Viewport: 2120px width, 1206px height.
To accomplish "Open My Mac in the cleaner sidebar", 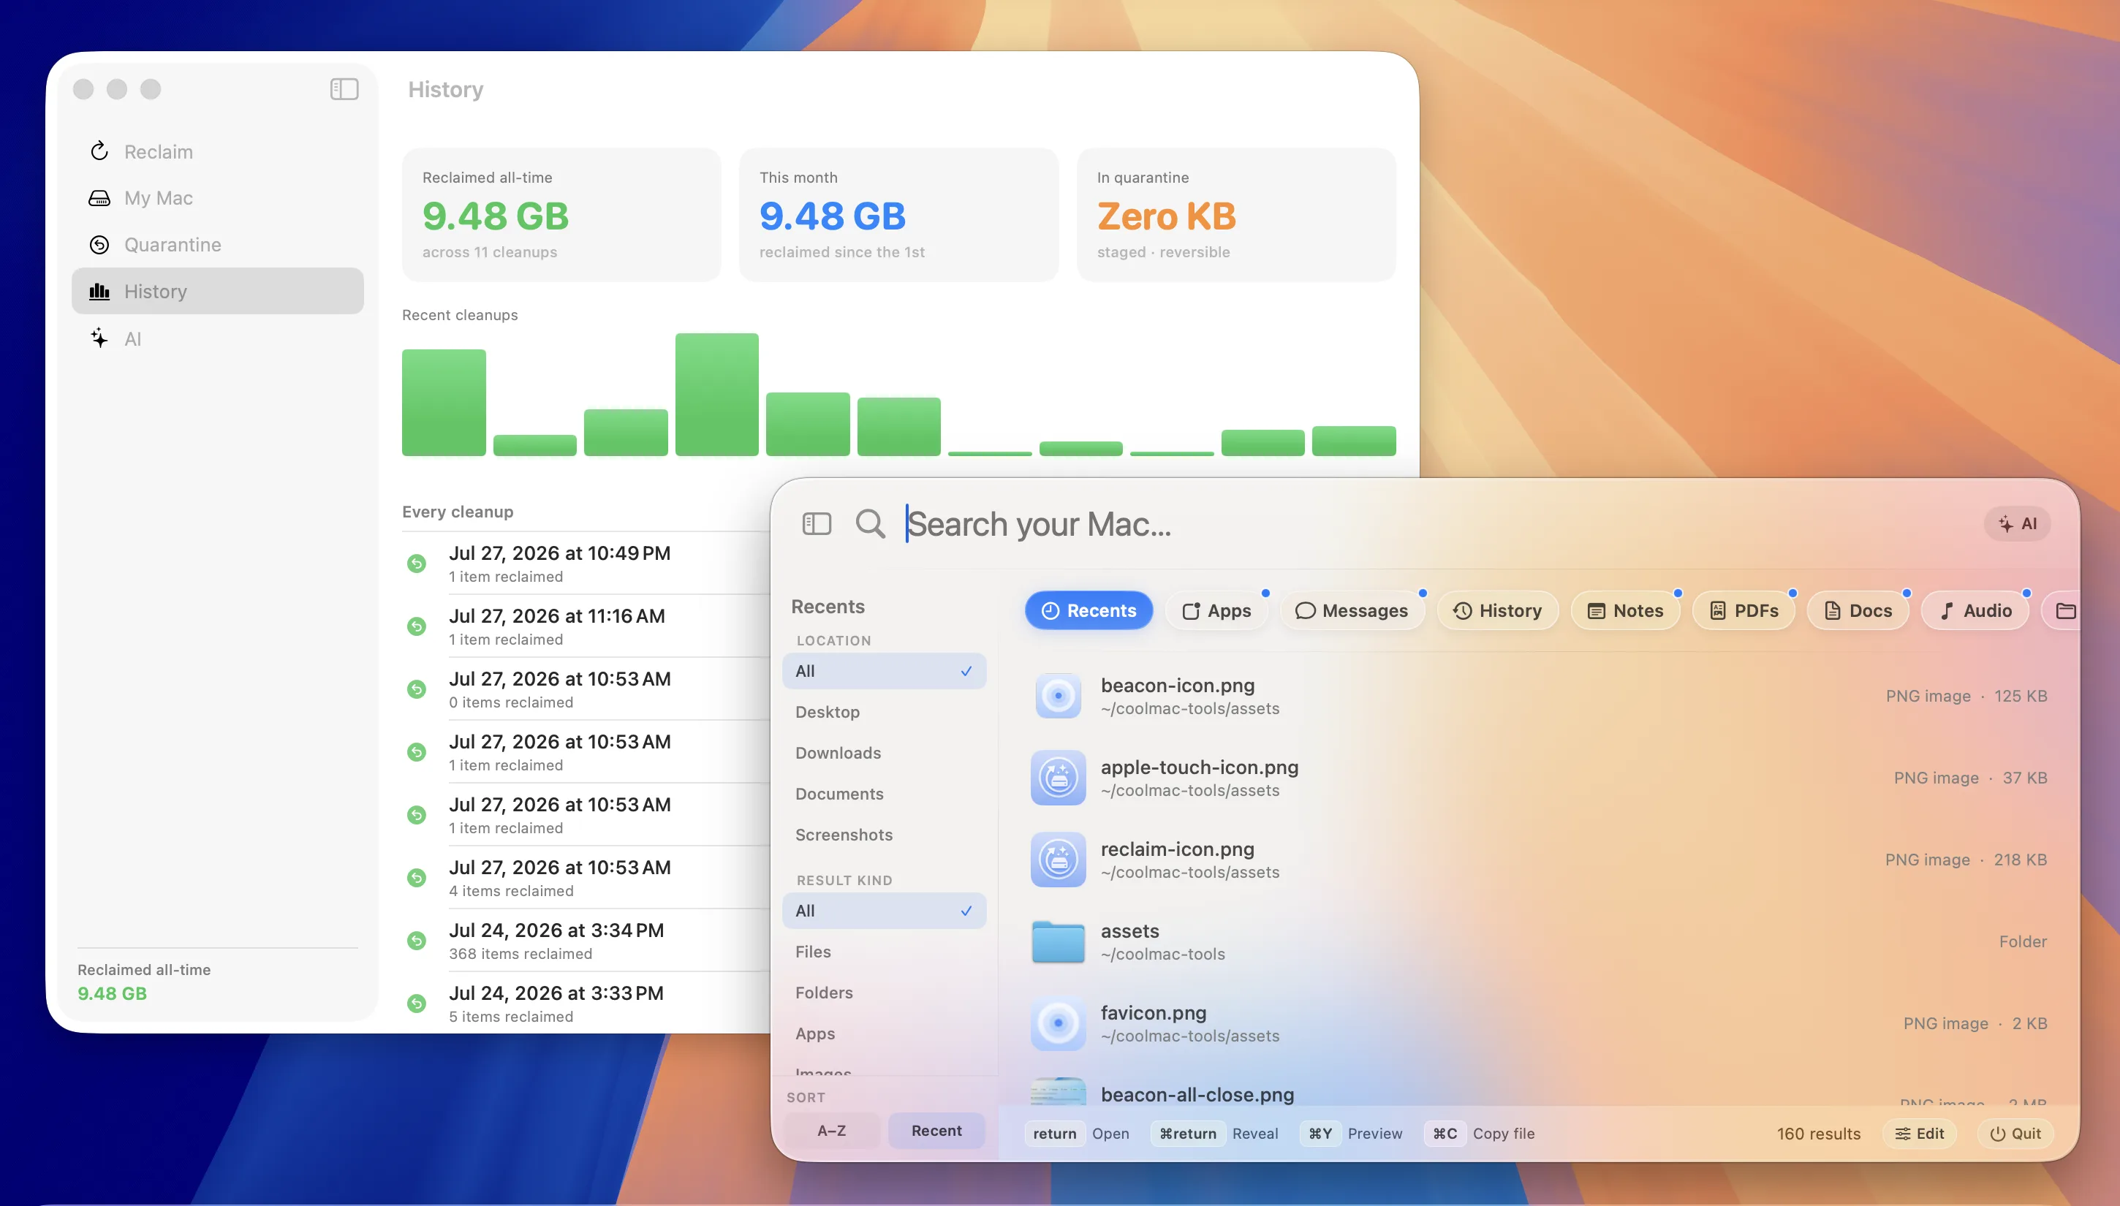I will click(218, 198).
